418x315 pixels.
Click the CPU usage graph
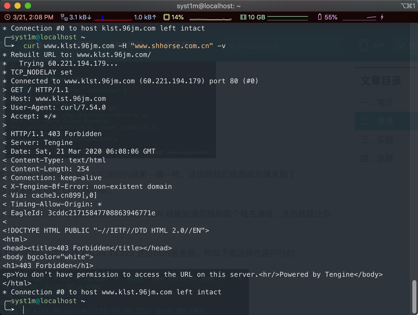coord(210,19)
